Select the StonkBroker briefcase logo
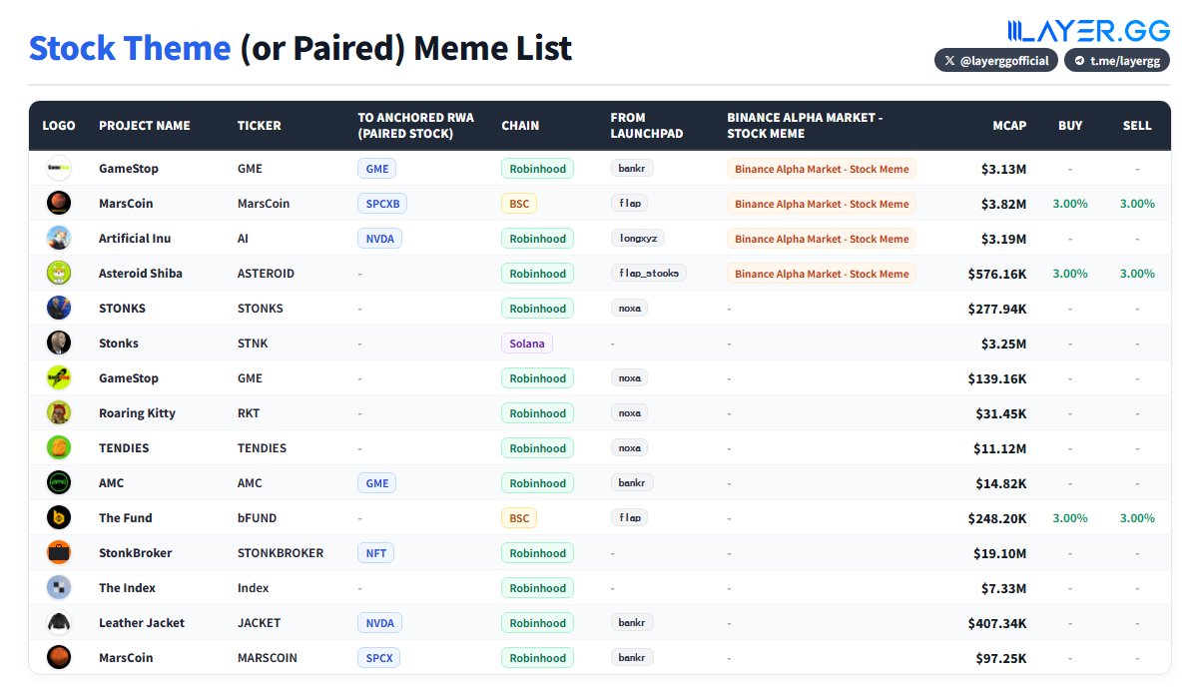 coord(59,553)
